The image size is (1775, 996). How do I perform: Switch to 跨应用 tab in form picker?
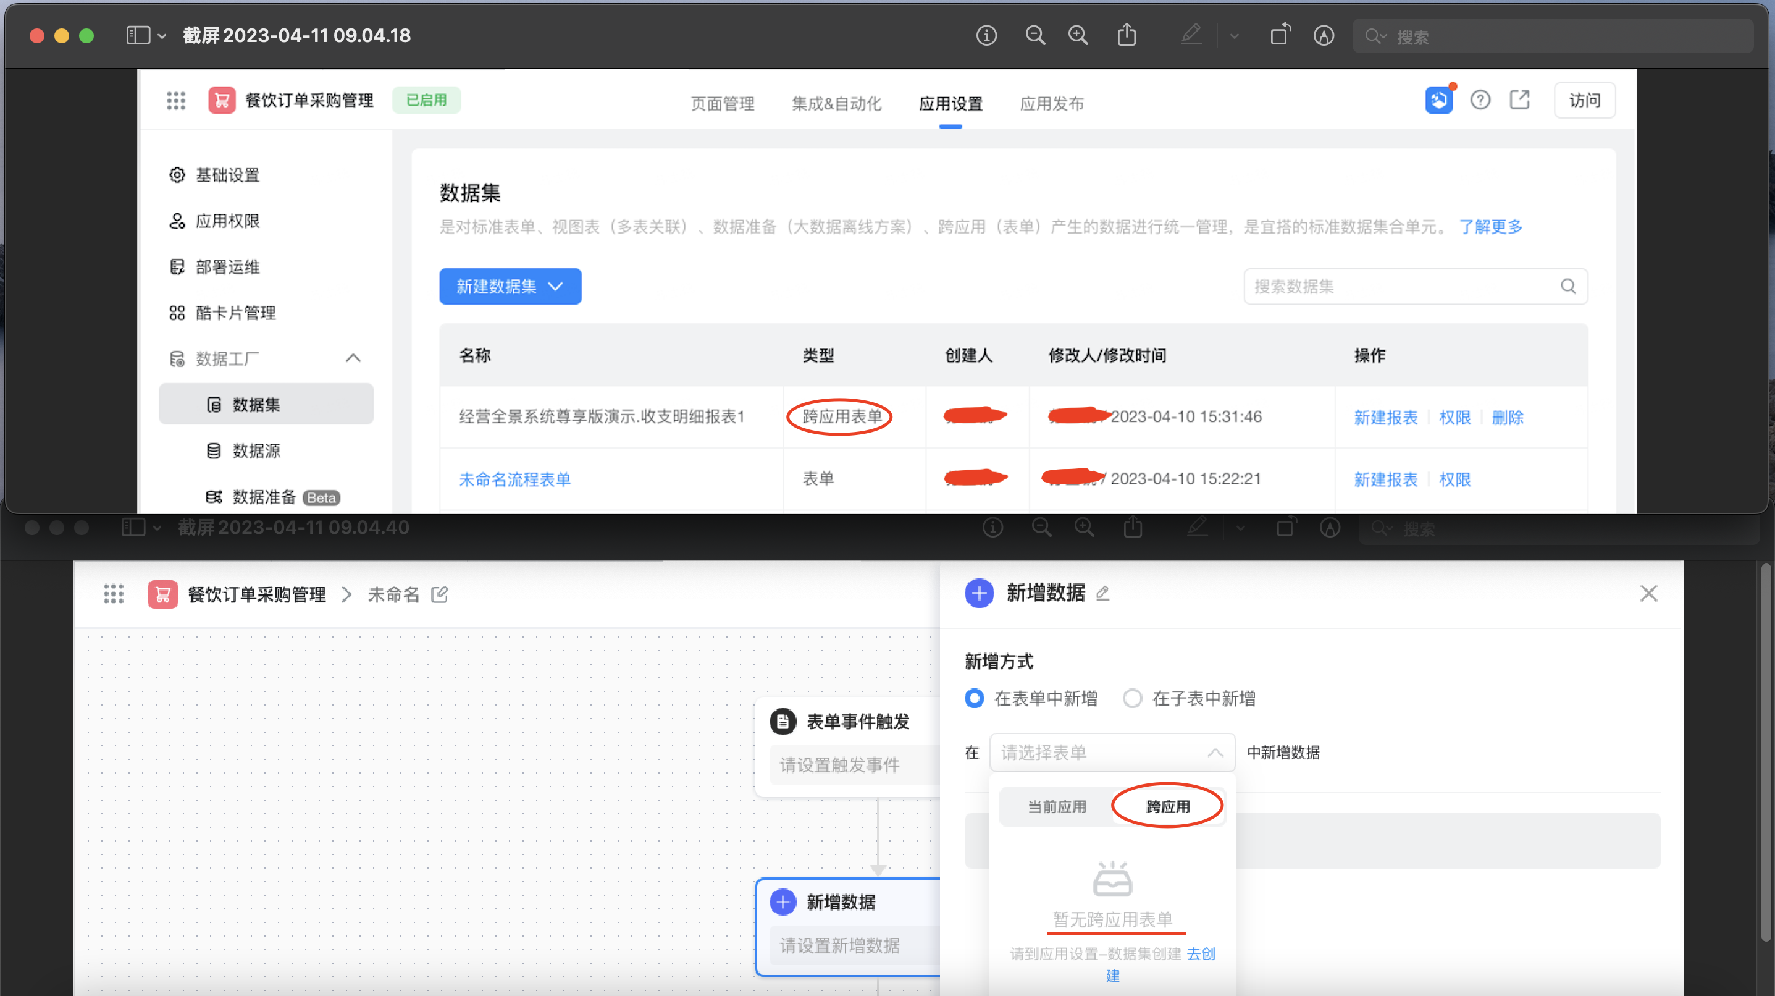(x=1167, y=806)
